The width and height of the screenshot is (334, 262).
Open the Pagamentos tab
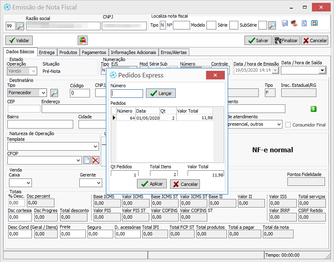94,52
